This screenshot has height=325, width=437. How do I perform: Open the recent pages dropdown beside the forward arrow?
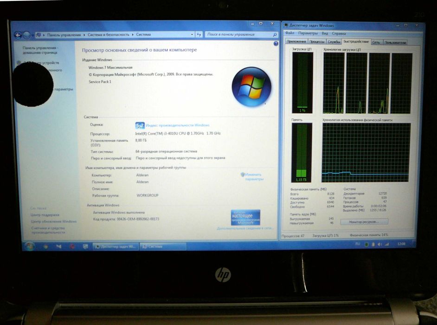click(x=32, y=35)
